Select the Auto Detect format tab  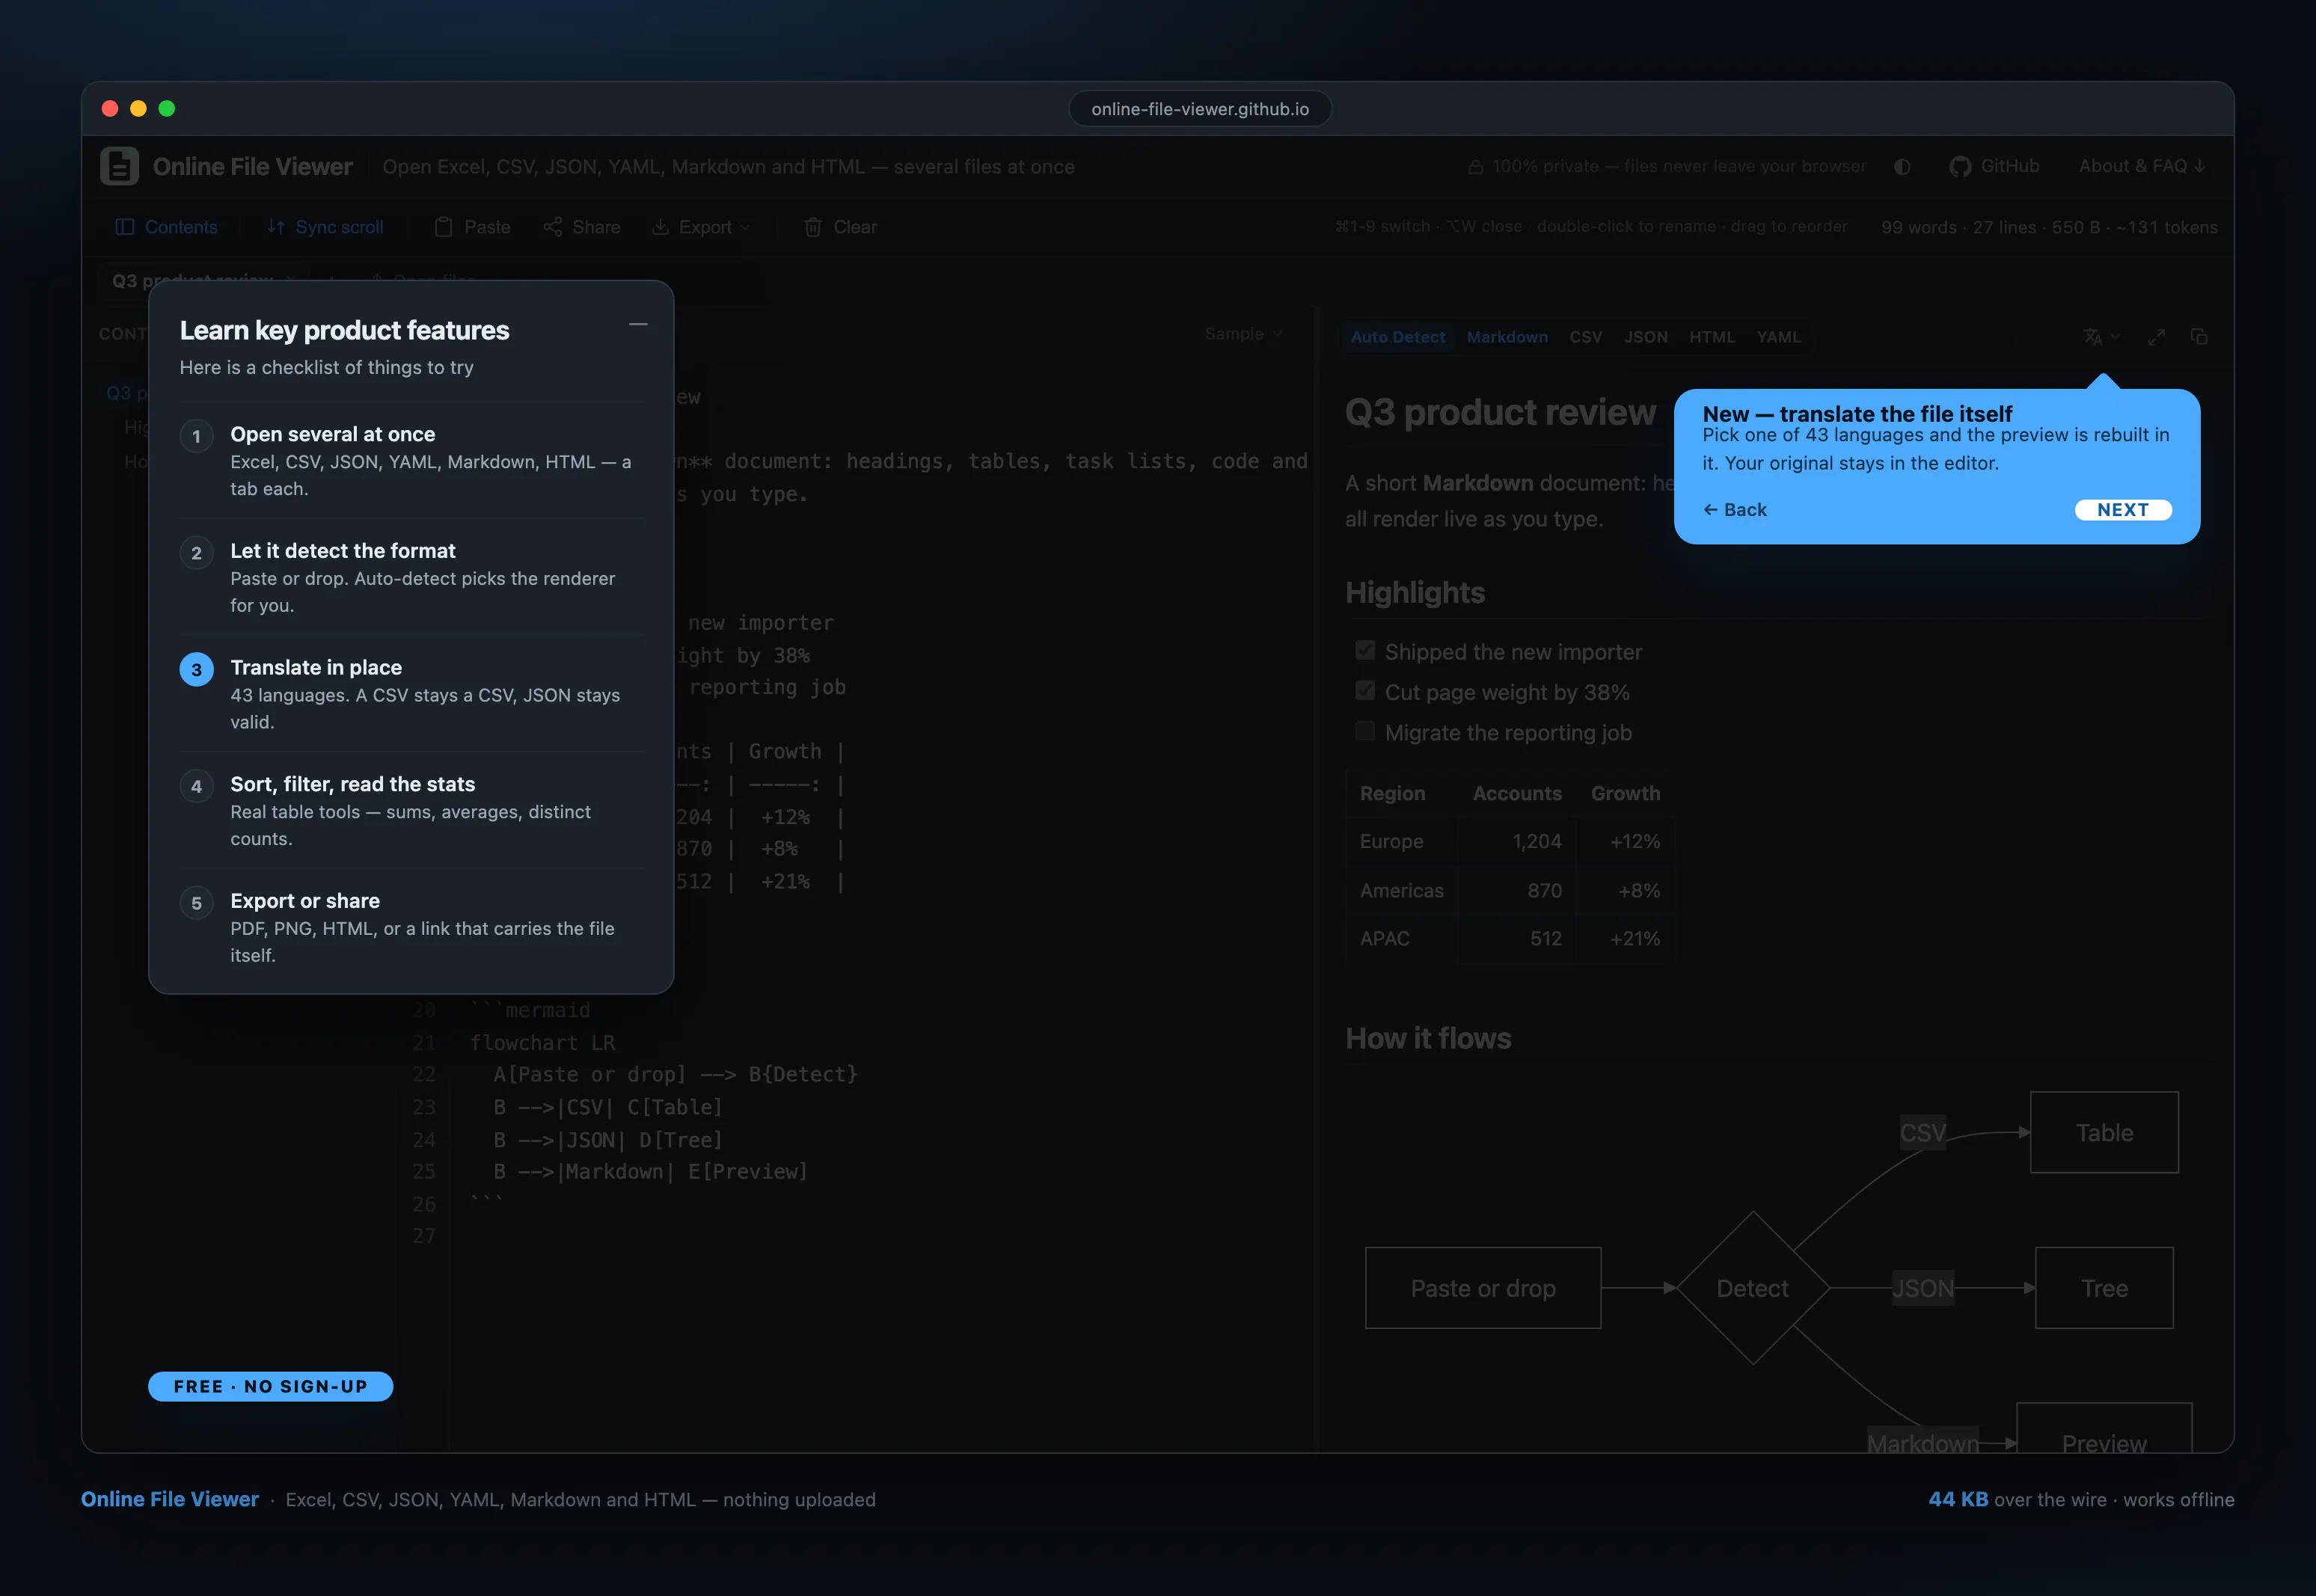(x=1398, y=337)
